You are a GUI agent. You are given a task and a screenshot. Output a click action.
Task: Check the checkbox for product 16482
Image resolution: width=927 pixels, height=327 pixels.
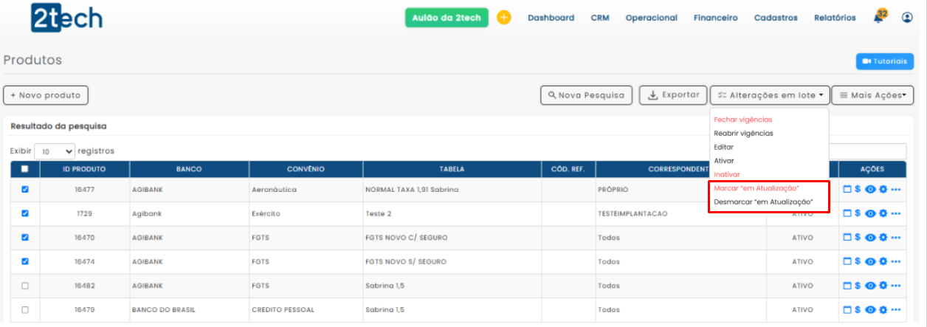(25, 286)
